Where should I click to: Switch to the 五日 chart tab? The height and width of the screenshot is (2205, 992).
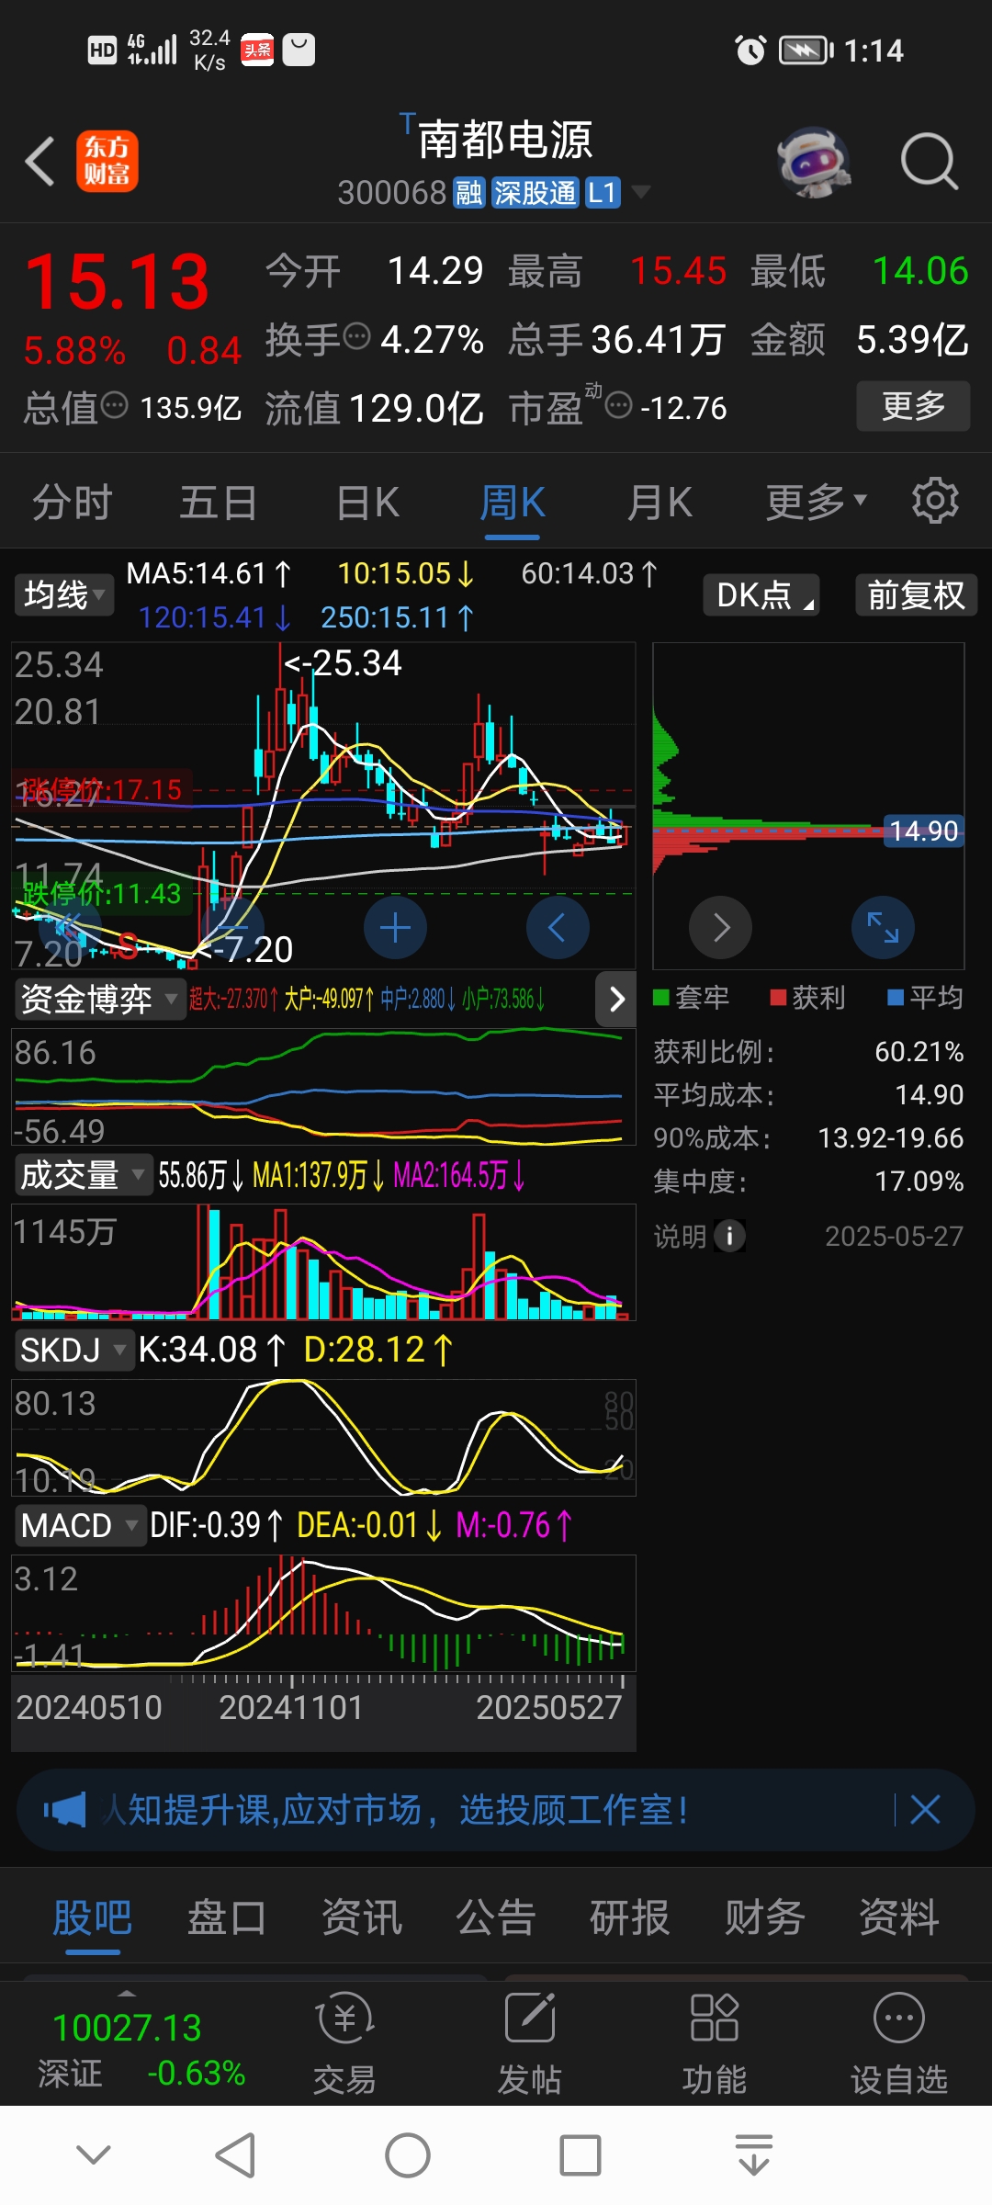pos(218,503)
